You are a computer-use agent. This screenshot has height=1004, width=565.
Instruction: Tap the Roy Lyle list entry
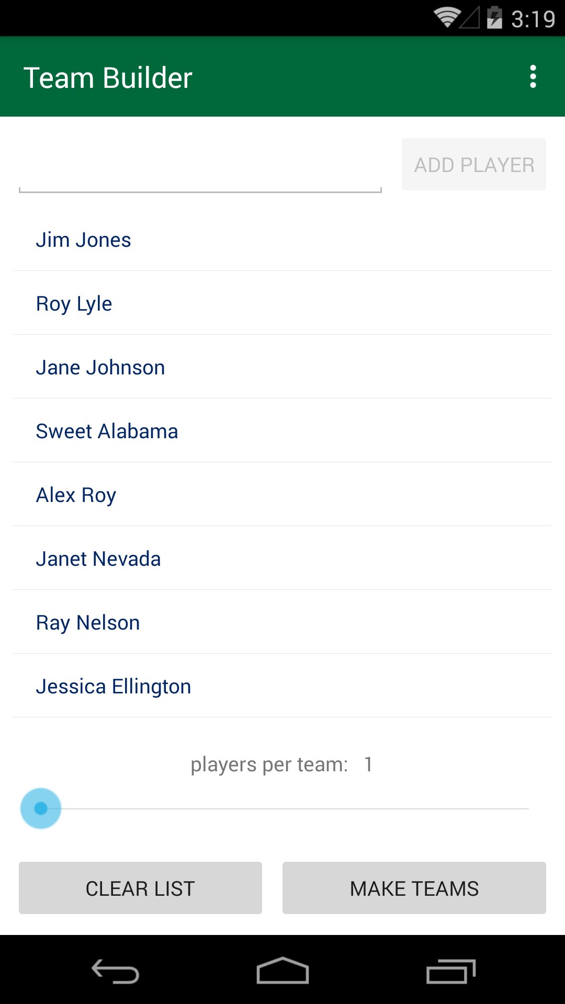pos(74,304)
